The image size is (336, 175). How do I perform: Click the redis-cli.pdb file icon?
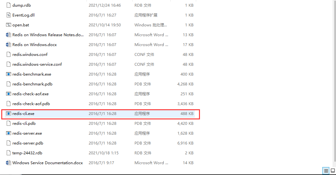[8, 123]
